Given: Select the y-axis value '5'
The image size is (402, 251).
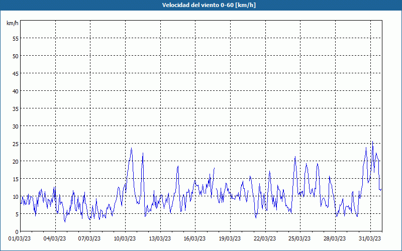Looking at the screenshot, I should [x=17, y=214].
